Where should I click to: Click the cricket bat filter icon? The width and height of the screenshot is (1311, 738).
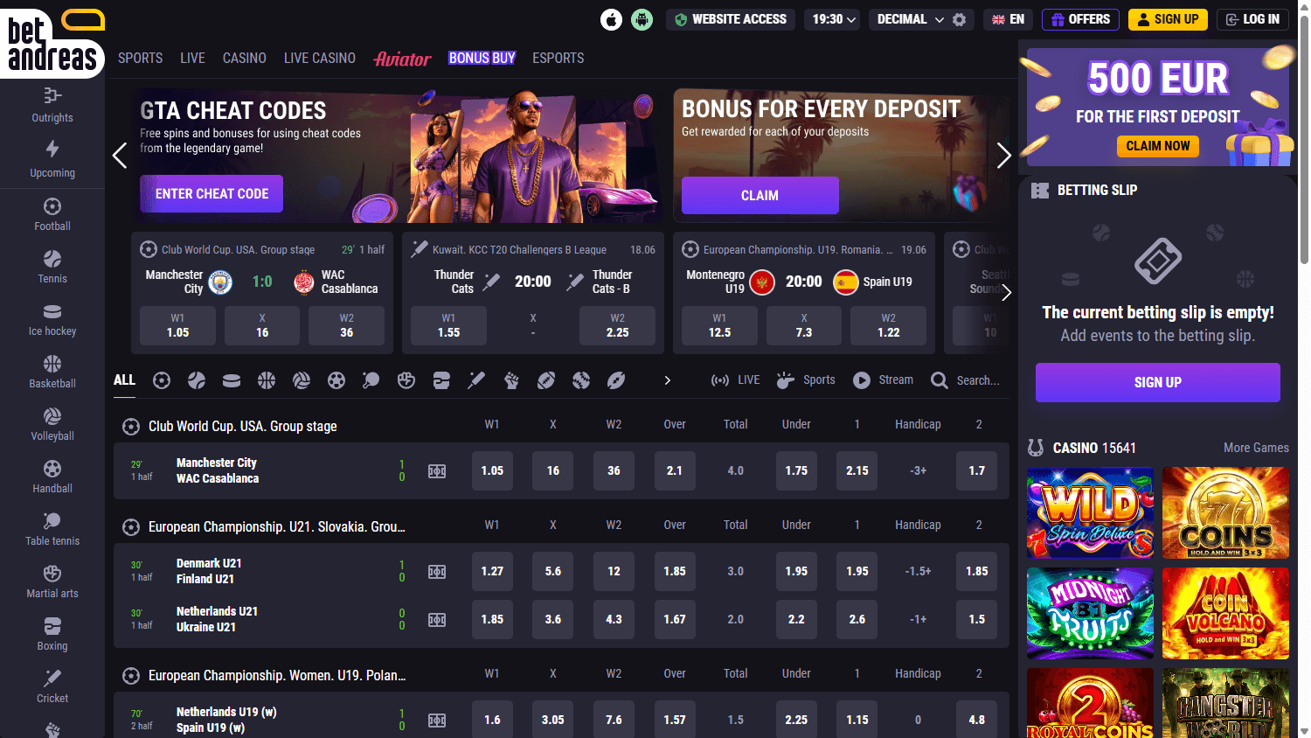475,379
